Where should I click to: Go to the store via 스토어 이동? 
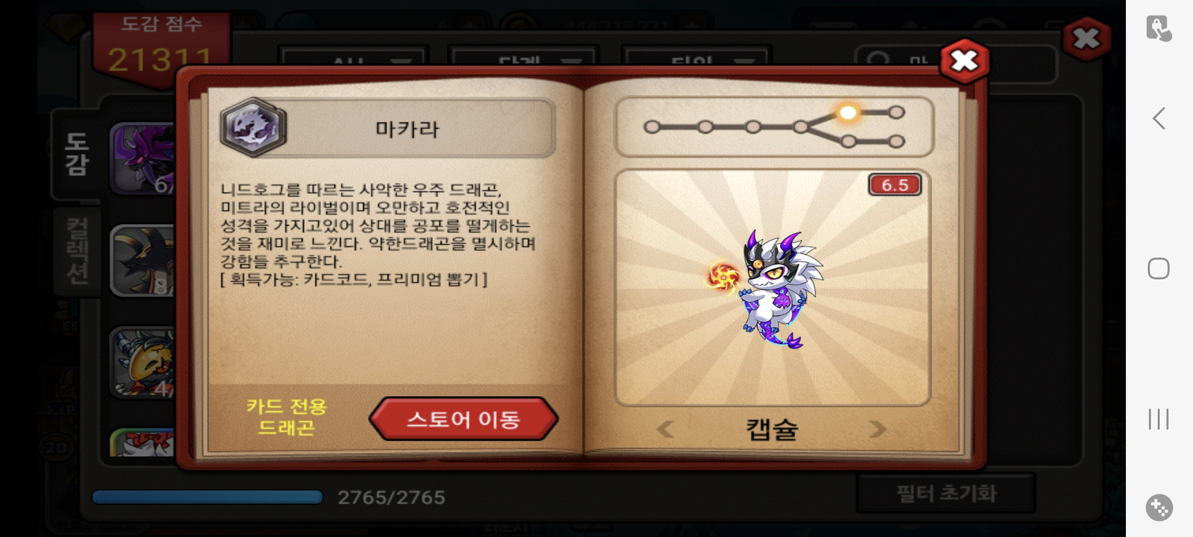463,419
